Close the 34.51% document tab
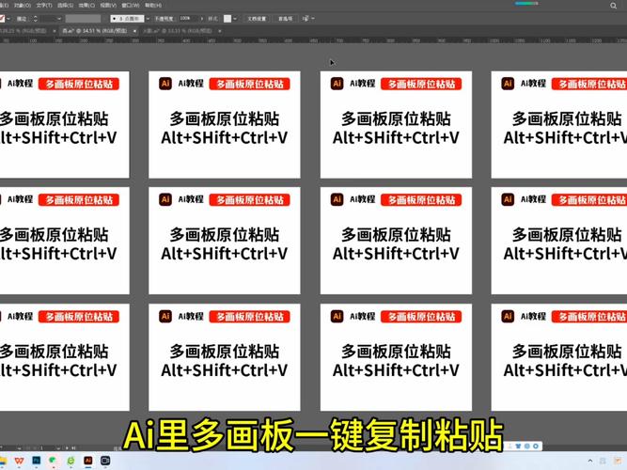 [x=134, y=31]
